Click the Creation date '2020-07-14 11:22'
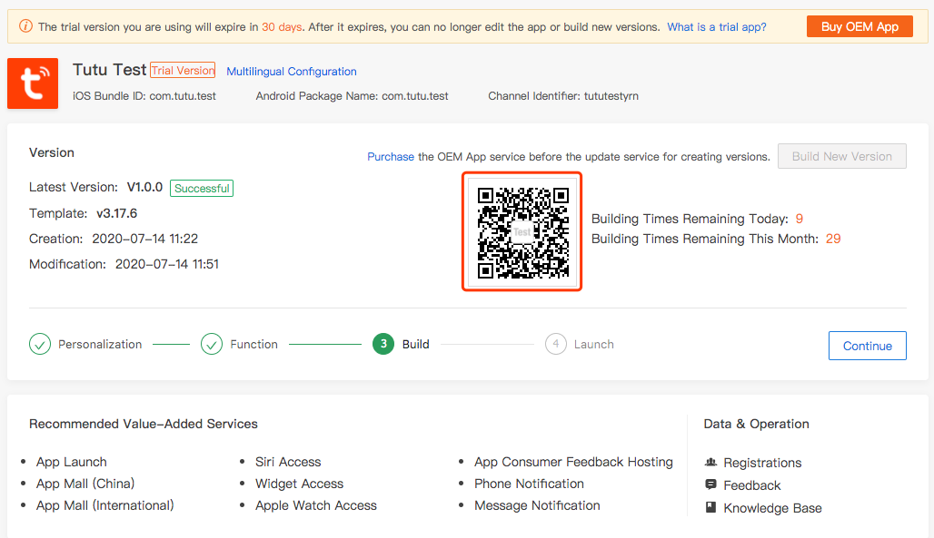This screenshot has width=934, height=538. pos(144,240)
